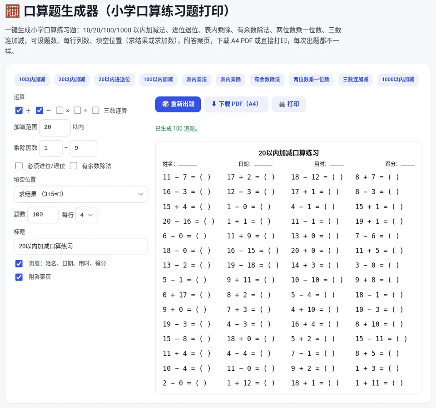Click the 乘除因数 minimum field showing 1
Image resolution: width=436 pixels, height=408 pixels.
(51, 148)
